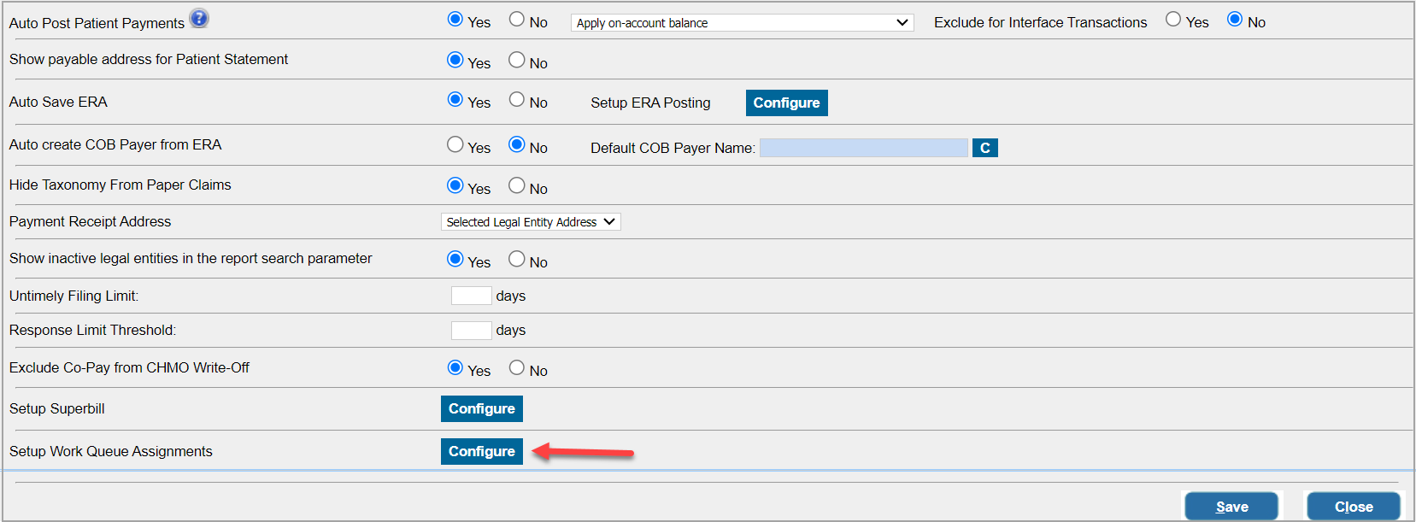Open the Apply on-account balance dropdown
Screen dimensions: 1416x522
point(742,23)
